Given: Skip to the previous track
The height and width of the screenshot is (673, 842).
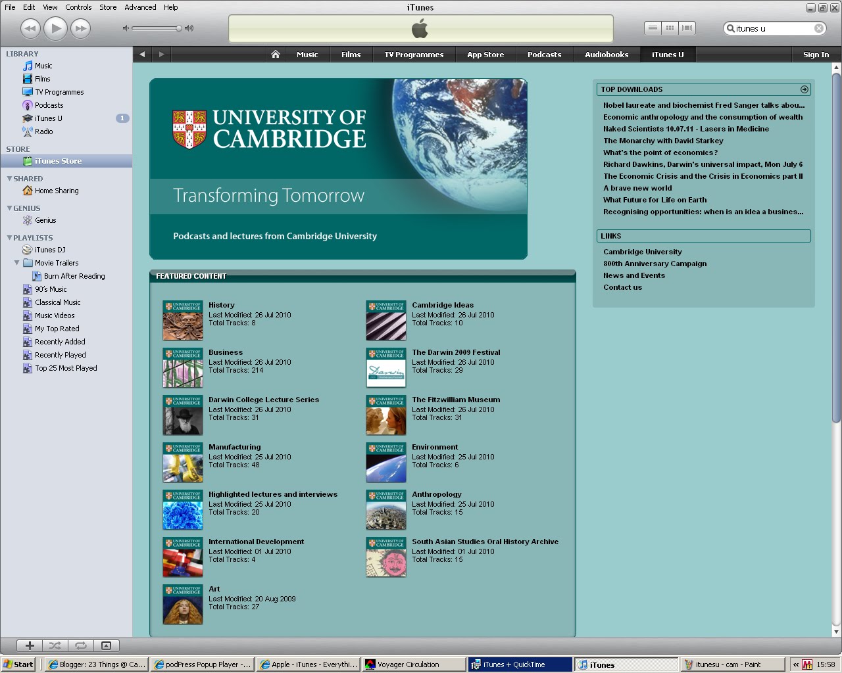Looking at the screenshot, I should click(30, 28).
